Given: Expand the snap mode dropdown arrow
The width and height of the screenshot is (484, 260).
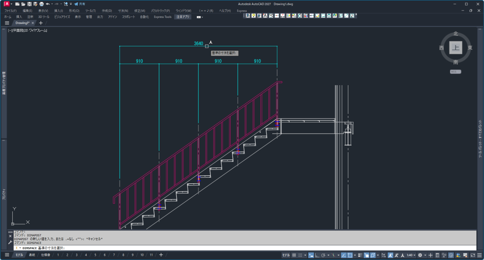Looking at the screenshot, I should (305, 255).
